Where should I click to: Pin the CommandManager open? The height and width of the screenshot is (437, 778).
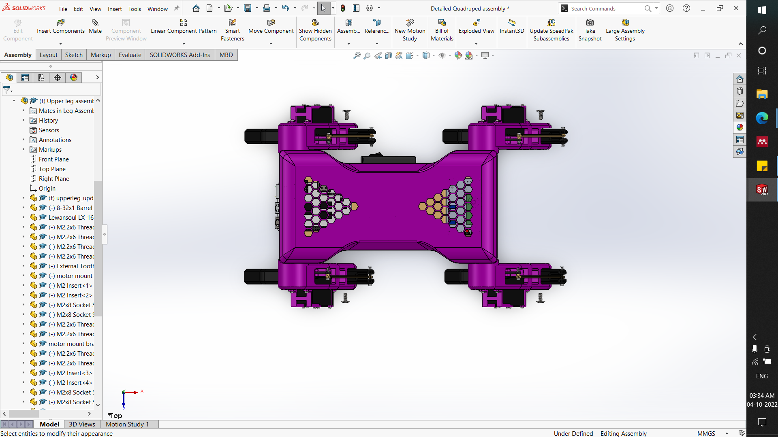[x=176, y=8]
